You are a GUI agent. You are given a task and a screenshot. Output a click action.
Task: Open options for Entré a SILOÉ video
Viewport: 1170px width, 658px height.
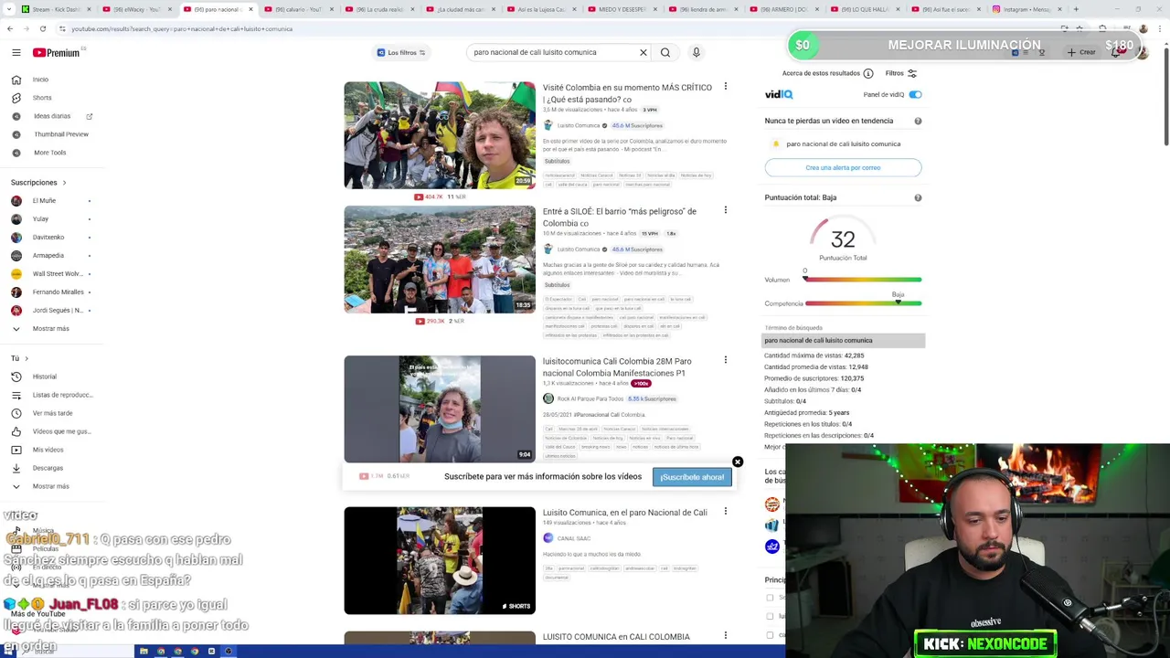click(726, 210)
